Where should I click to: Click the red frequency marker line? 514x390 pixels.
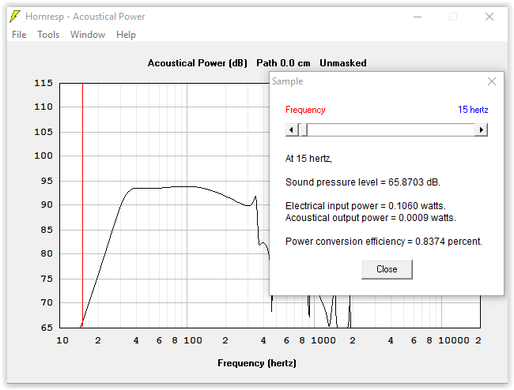82,205
